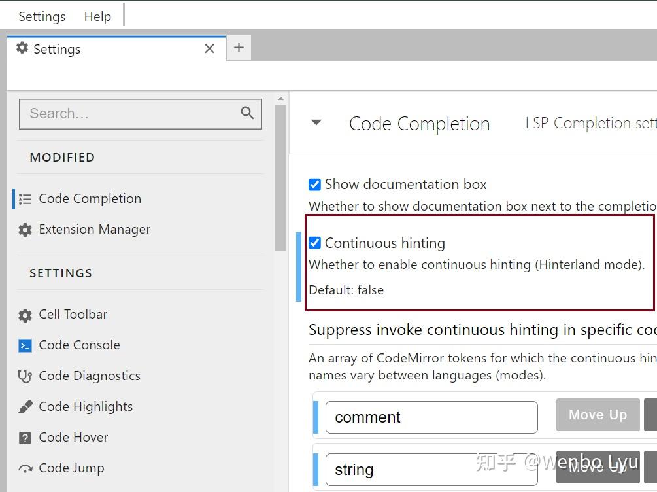
Task: Click the settings Search field
Action: tap(131, 114)
